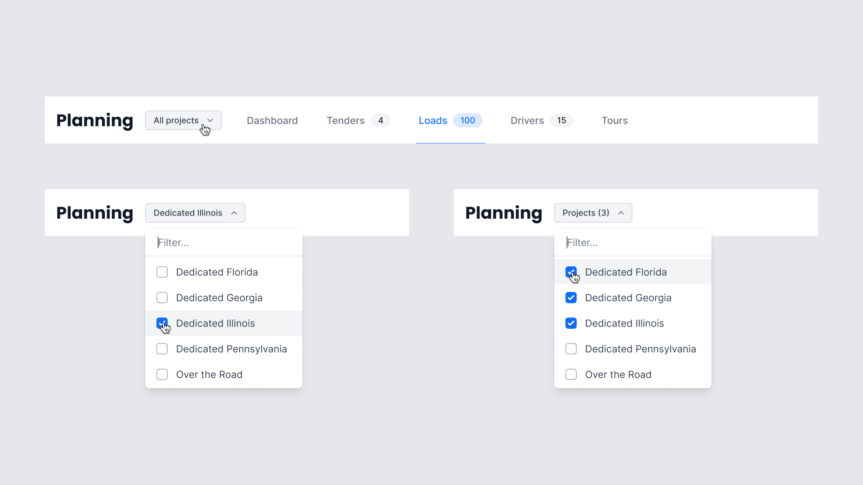Collapse the Dedicated Illinois project dropdown
Screen dimensions: 863x485
pos(195,213)
